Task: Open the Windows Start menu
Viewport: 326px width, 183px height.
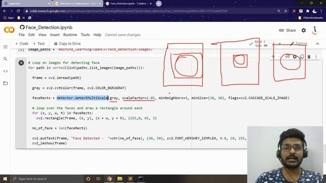Action: 5,178
